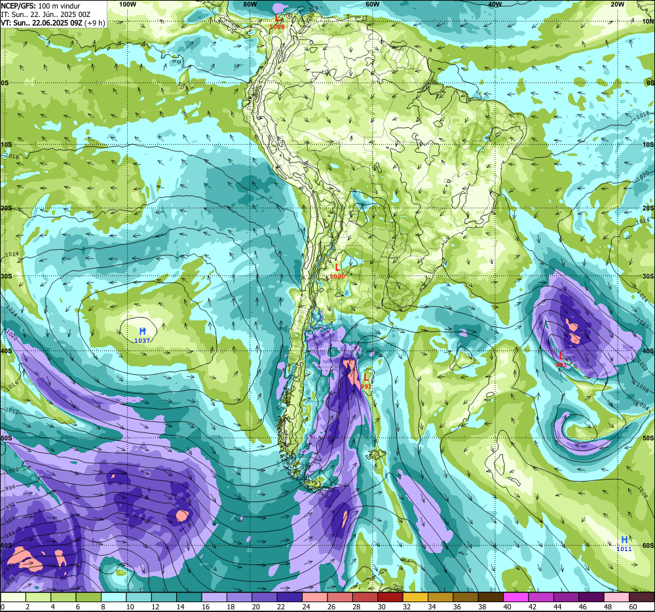Image resolution: width=655 pixels, height=612 pixels.
Task: Click the 24–26 salmon pink legend swatch
Action: tap(315, 598)
